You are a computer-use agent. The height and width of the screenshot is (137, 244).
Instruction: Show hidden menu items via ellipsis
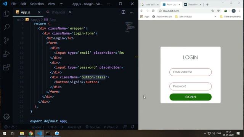pos(61,4)
